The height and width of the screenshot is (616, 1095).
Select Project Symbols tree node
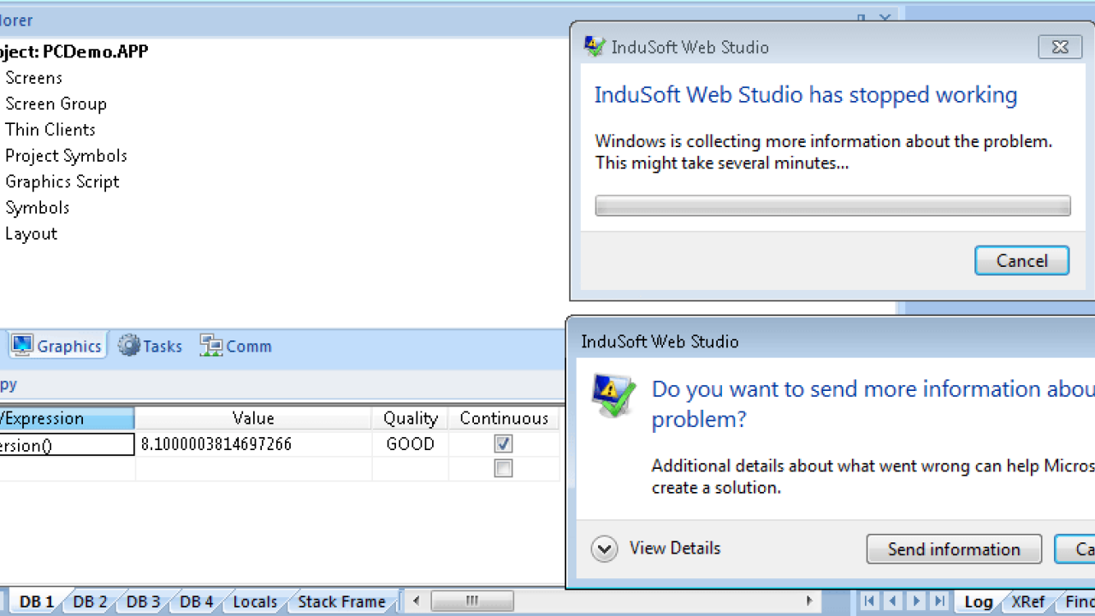pos(66,156)
